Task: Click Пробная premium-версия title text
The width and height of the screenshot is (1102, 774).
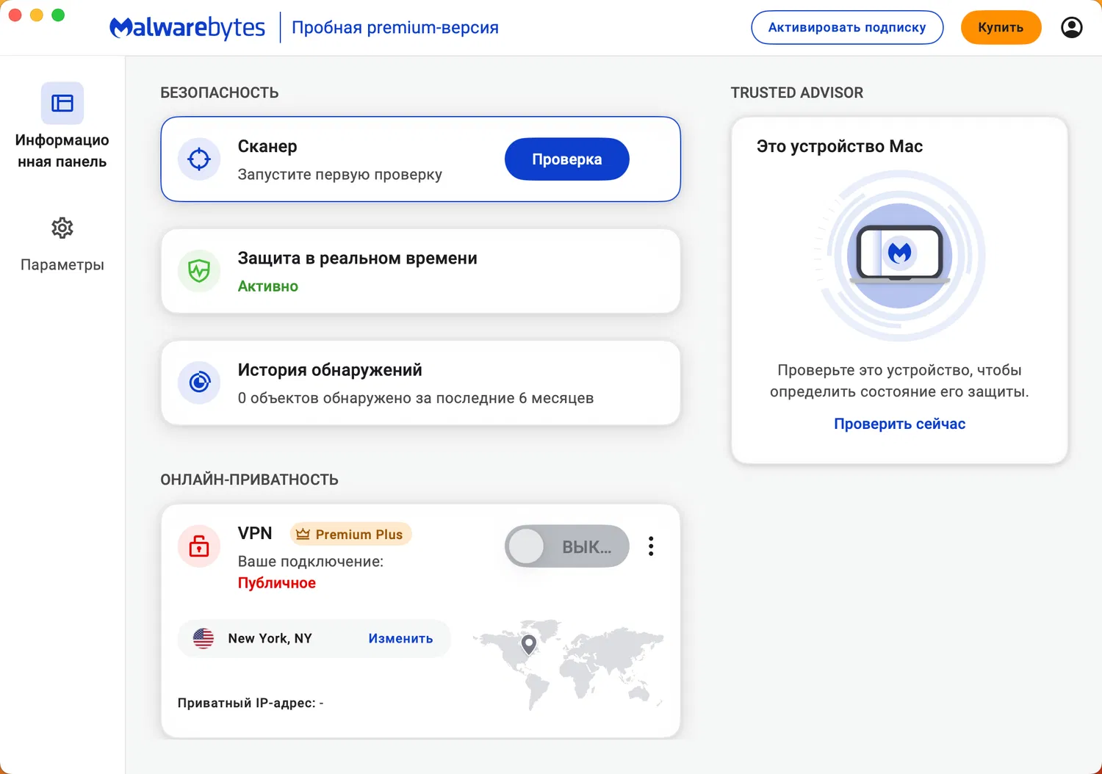Action: pos(395,28)
